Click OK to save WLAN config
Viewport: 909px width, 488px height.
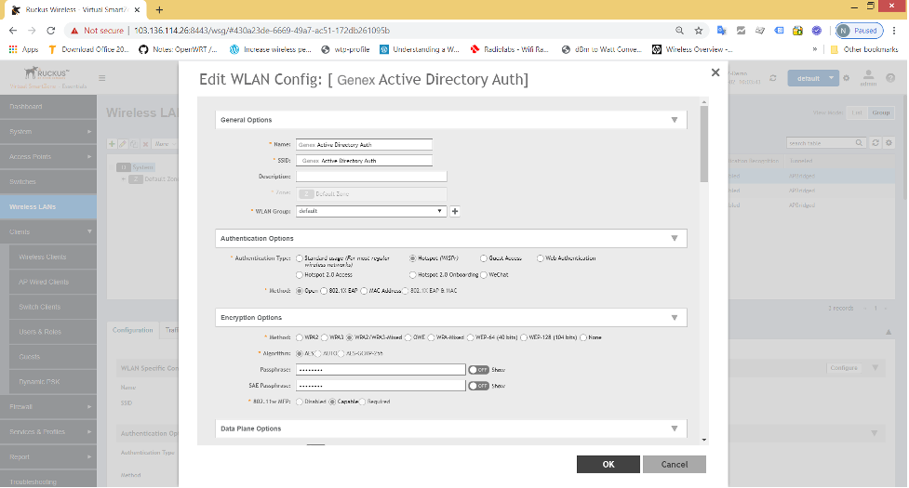click(x=608, y=464)
